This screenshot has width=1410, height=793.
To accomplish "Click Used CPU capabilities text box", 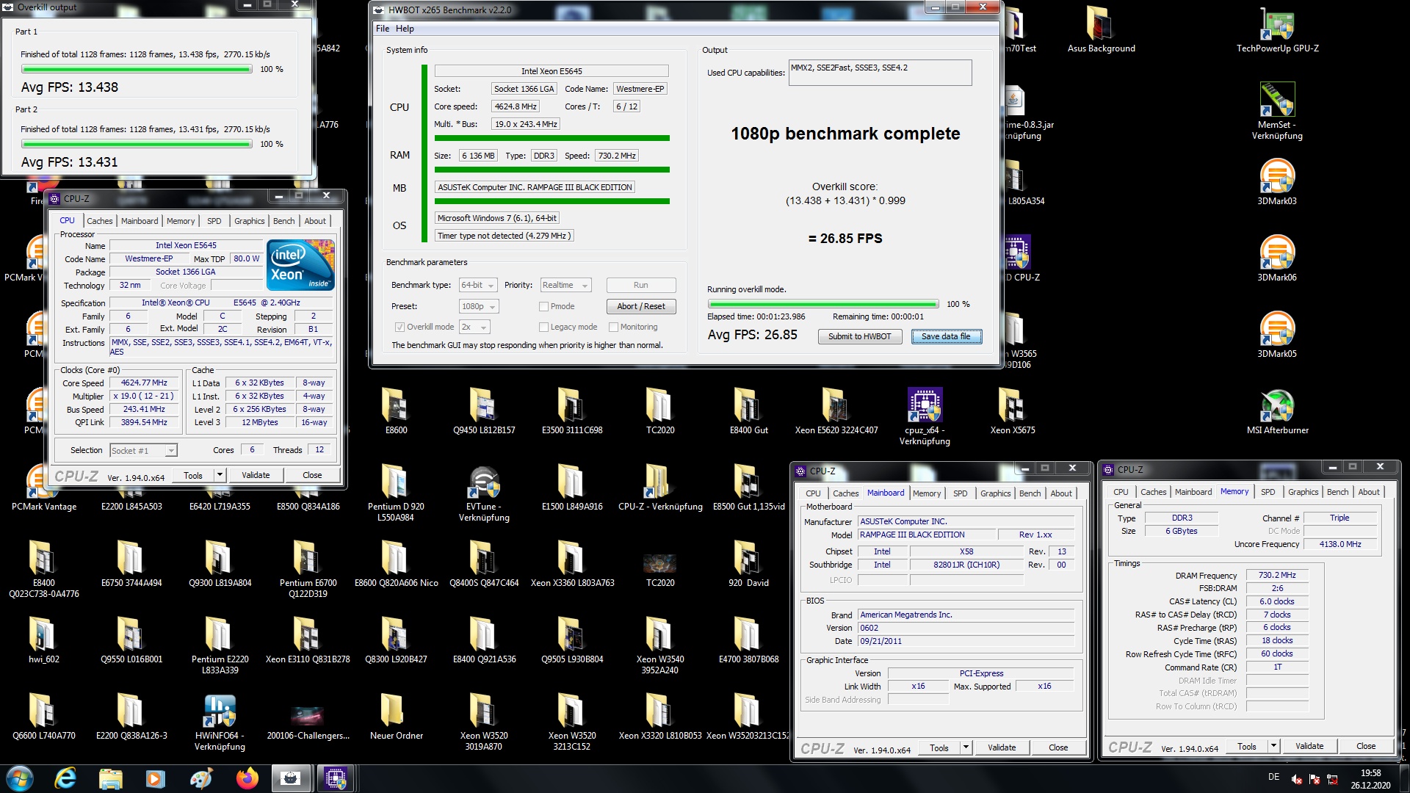I will [x=880, y=73].
